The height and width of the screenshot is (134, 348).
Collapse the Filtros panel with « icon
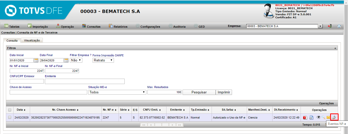(x=335, y=48)
